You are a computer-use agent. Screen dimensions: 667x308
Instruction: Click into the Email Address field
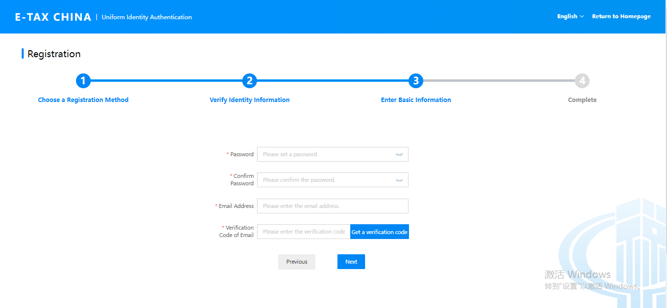coord(333,206)
